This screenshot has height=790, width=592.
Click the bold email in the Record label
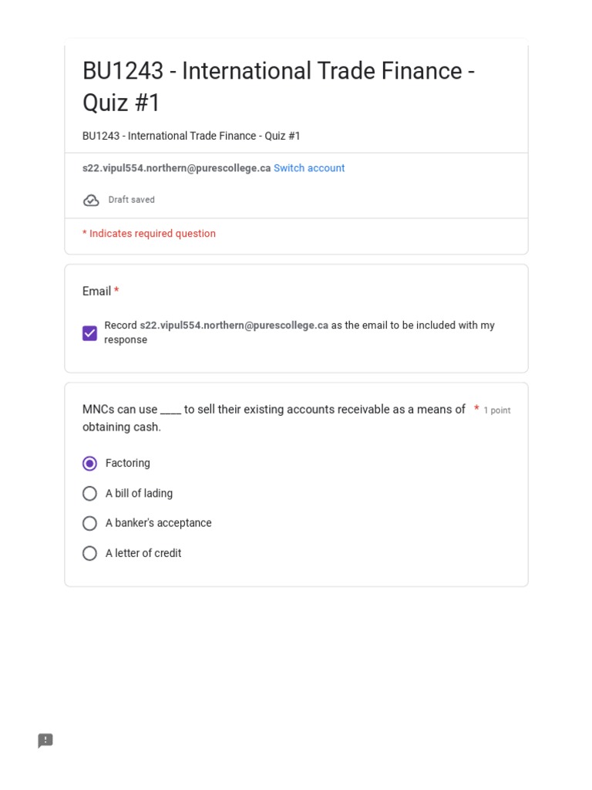(234, 326)
